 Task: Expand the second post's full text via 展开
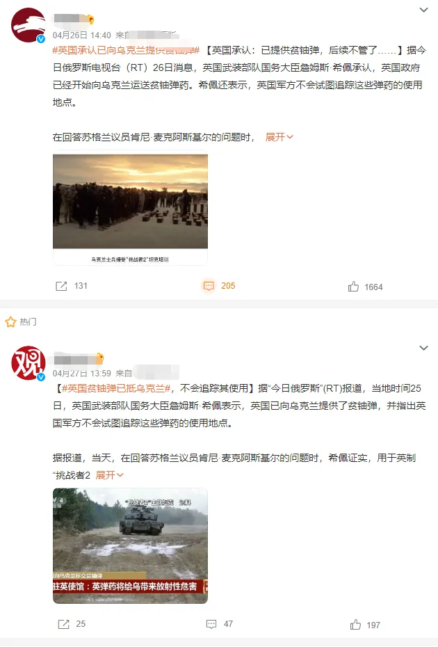[x=109, y=475]
